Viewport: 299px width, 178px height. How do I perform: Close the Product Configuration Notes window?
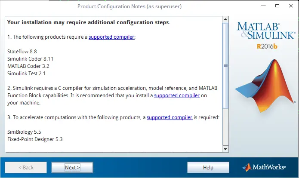(x=291, y=6)
